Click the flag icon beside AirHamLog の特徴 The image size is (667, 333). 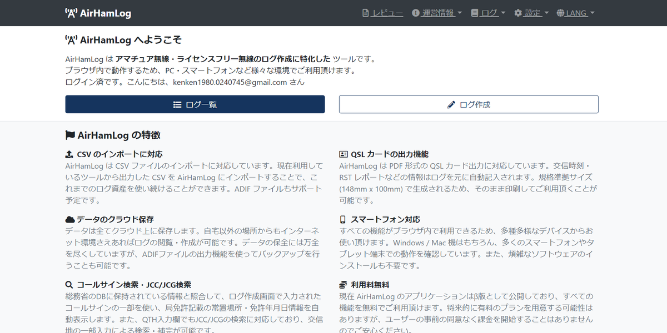point(70,135)
